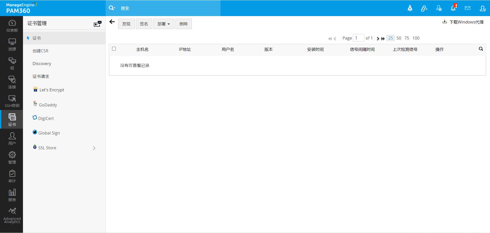Click the certificate card icon beside 证书管理
This screenshot has width=490, height=233.
[97, 24]
